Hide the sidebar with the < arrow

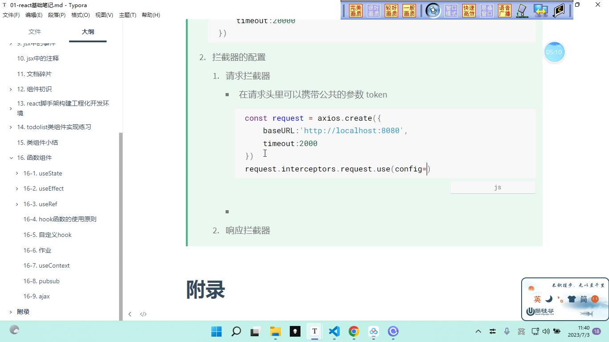click(x=130, y=314)
